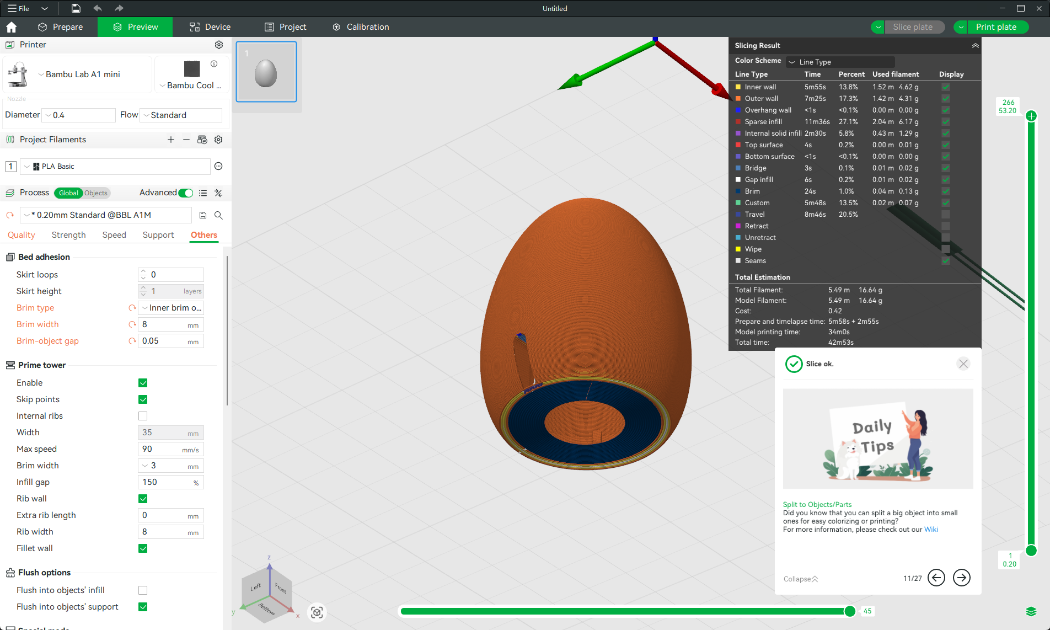Image resolution: width=1050 pixels, height=630 pixels.
Task: Add a new project filament
Action: click(x=171, y=140)
